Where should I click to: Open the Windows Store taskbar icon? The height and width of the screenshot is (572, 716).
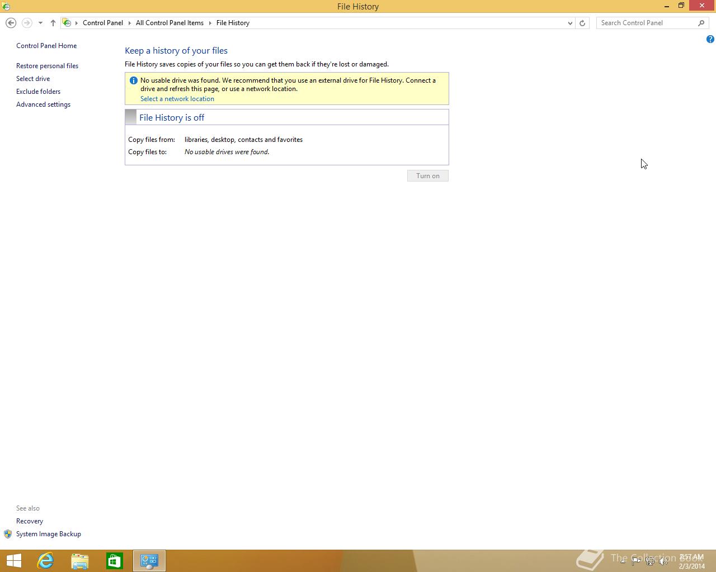click(x=115, y=561)
